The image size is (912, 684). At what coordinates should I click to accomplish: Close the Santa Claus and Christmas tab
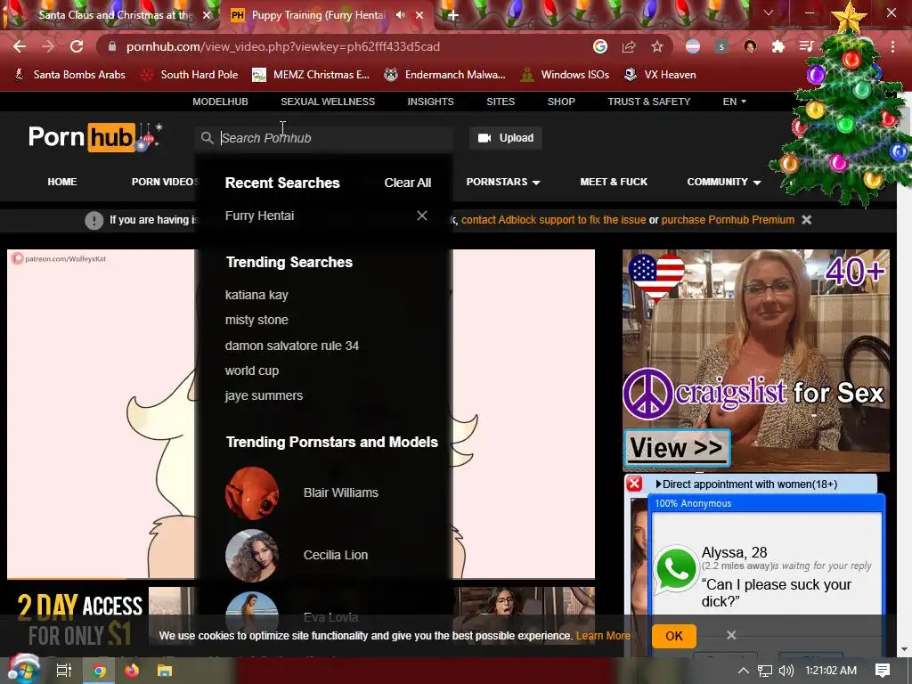coord(207,15)
